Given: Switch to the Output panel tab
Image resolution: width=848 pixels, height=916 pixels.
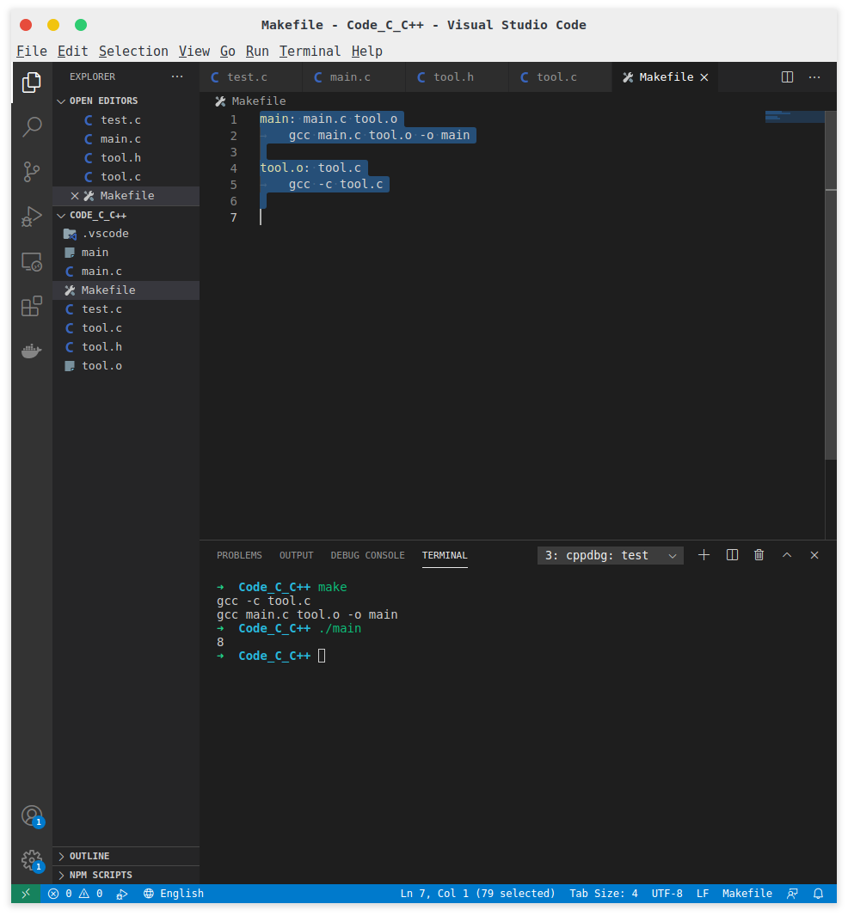Looking at the screenshot, I should [296, 555].
